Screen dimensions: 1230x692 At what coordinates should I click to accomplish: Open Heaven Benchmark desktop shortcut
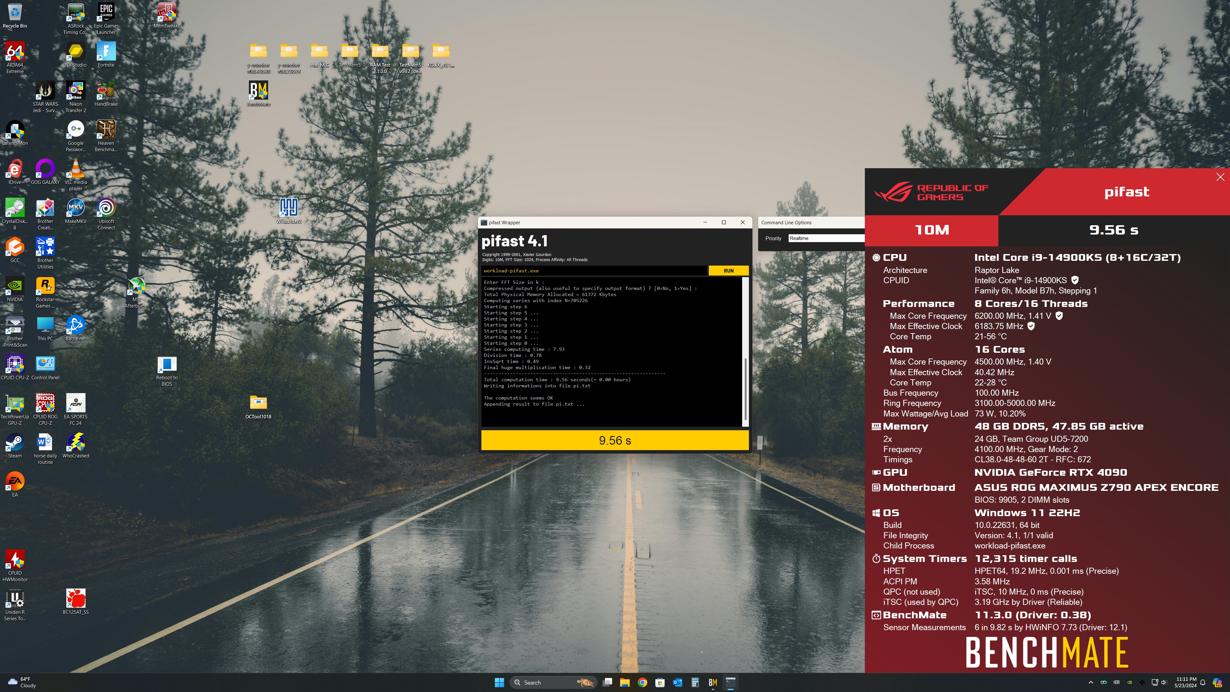click(x=106, y=136)
